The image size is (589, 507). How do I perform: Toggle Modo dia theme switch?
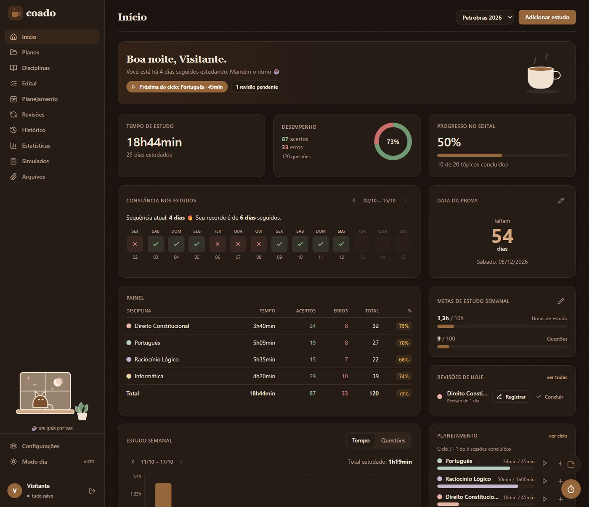[52, 462]
